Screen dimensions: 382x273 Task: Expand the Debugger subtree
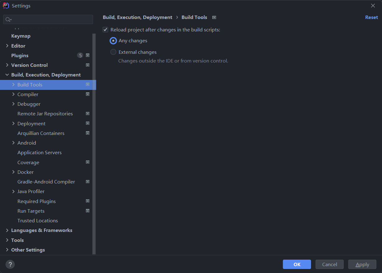[13, 104]
